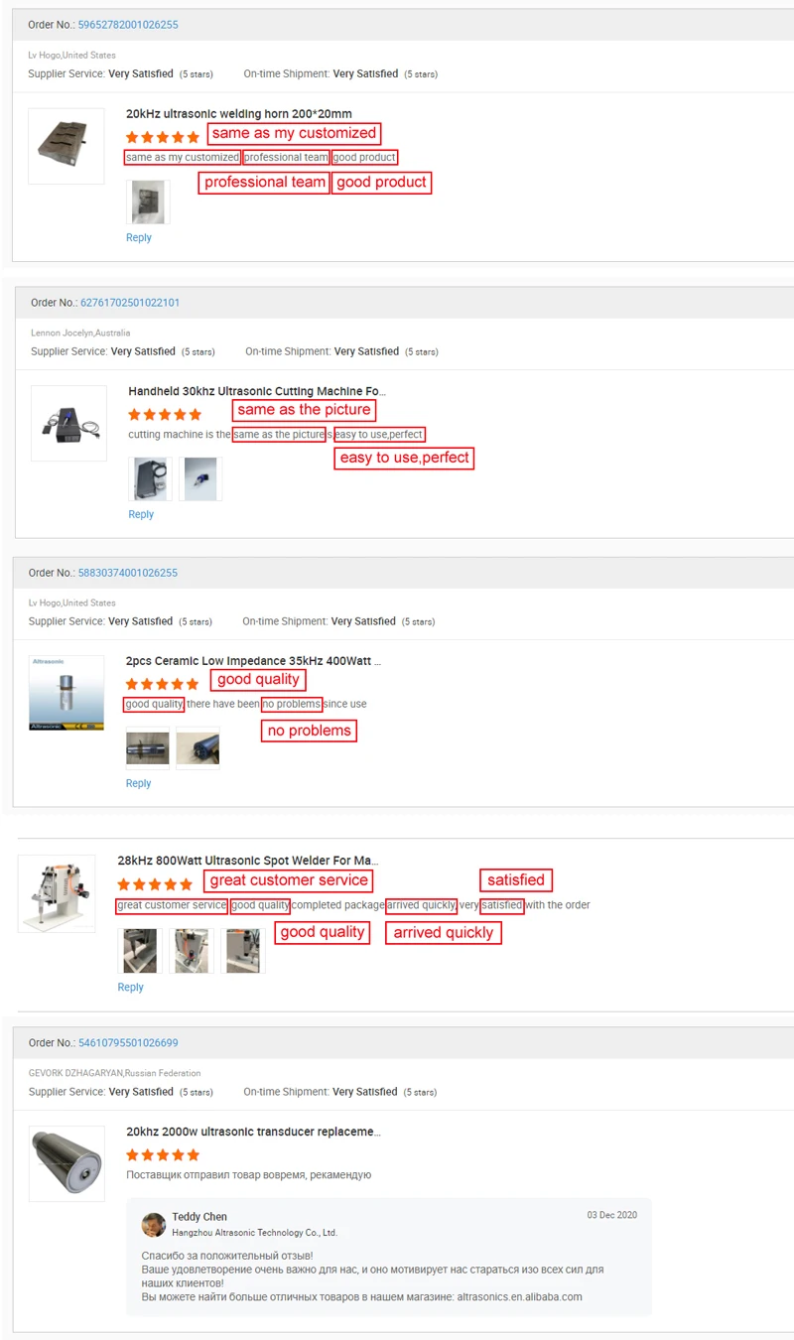View first photo in cutting machine review

[151, 479]
